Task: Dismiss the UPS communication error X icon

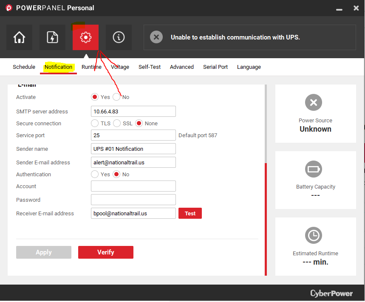Action: (x=156, y=37)
